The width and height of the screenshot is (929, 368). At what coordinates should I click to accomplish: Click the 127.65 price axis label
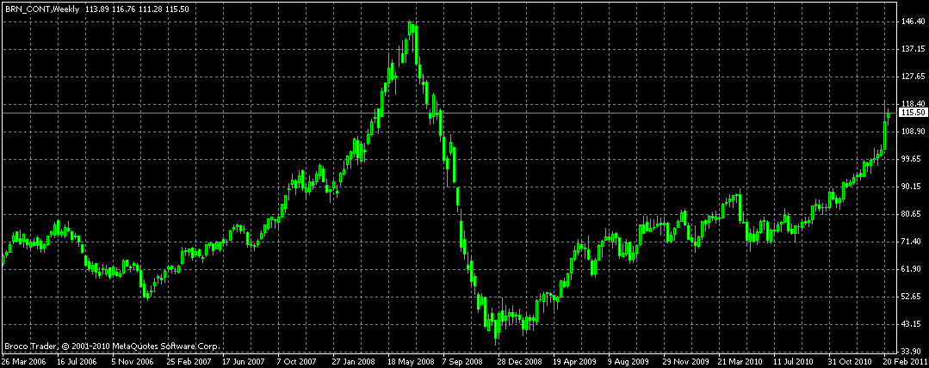[x=911, y=77]
